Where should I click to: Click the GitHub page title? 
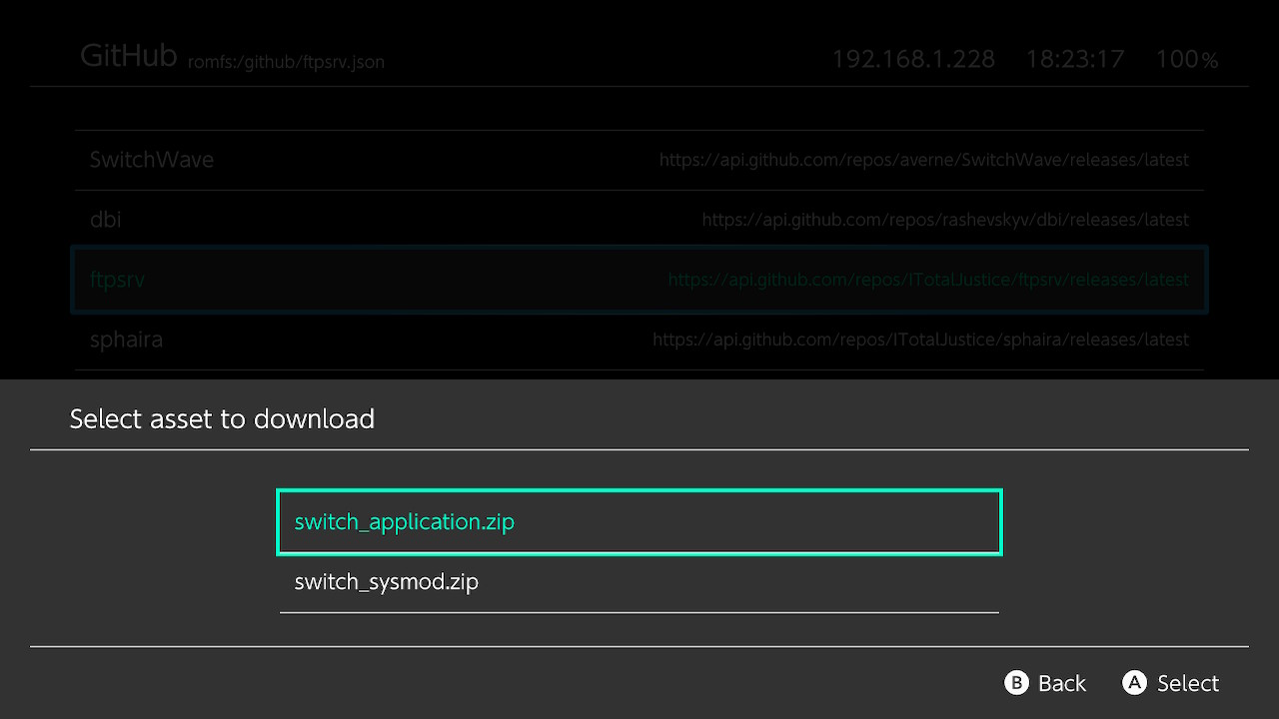point(129,55)
